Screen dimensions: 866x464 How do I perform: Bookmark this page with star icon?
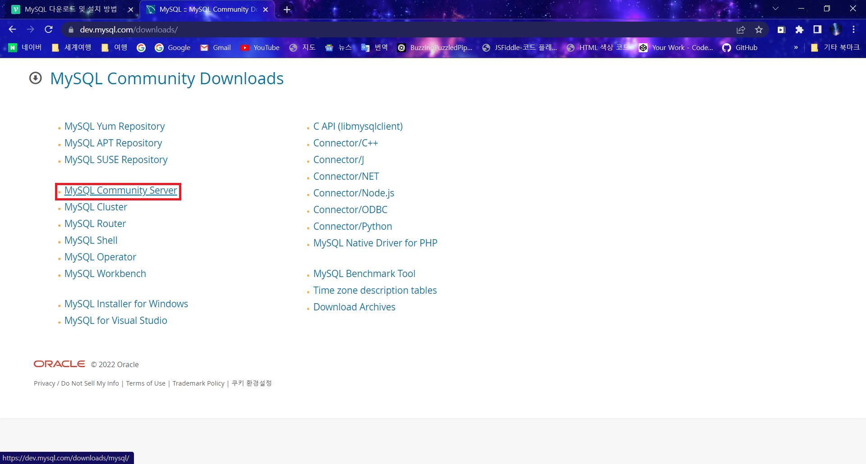point(759,30)
